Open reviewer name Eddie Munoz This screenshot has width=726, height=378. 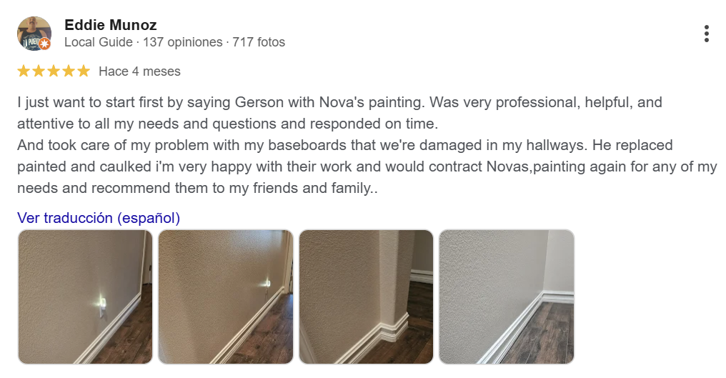[x=110, y=26]
